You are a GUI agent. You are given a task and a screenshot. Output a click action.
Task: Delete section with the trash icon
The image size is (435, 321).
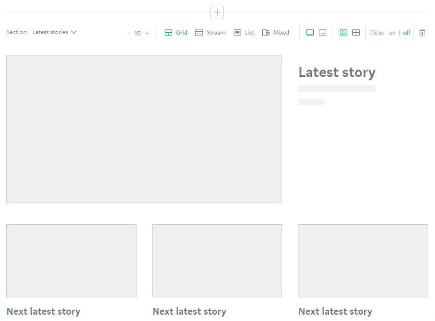coord(422,33)
